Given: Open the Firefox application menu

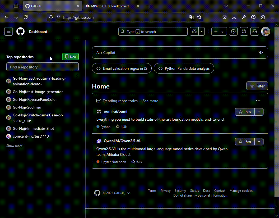Looking at the screenshot, I should (x=273, y=17).
